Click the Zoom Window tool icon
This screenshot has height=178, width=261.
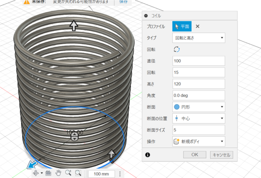point(78,173)
